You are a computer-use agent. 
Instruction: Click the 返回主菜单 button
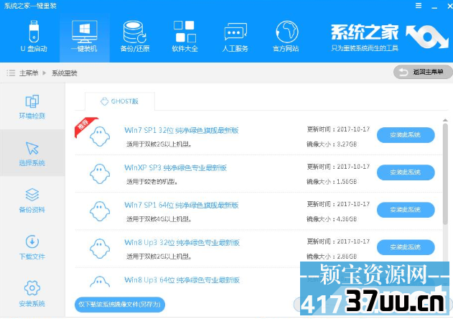click(x=423, y=72)
